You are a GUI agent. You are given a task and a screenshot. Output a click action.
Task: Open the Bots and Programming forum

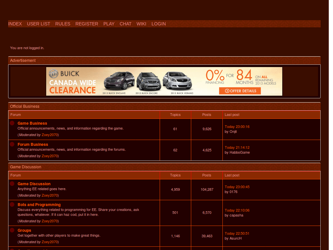[x=39, y=205]
